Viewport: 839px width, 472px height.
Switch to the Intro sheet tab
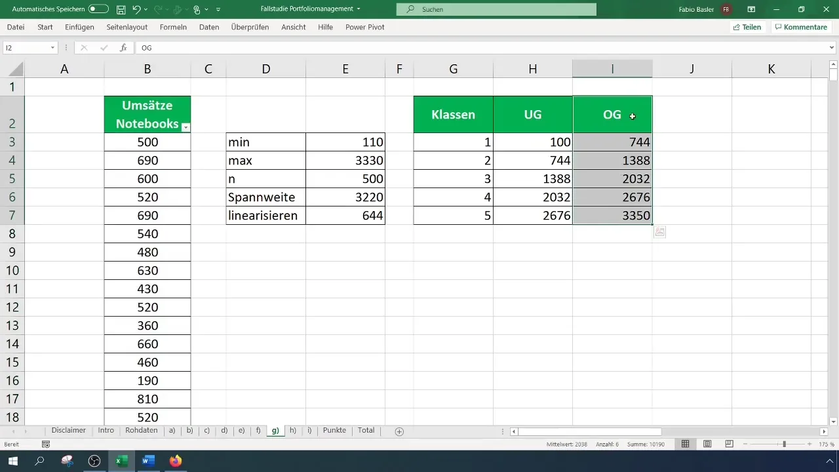click(106, 431)
